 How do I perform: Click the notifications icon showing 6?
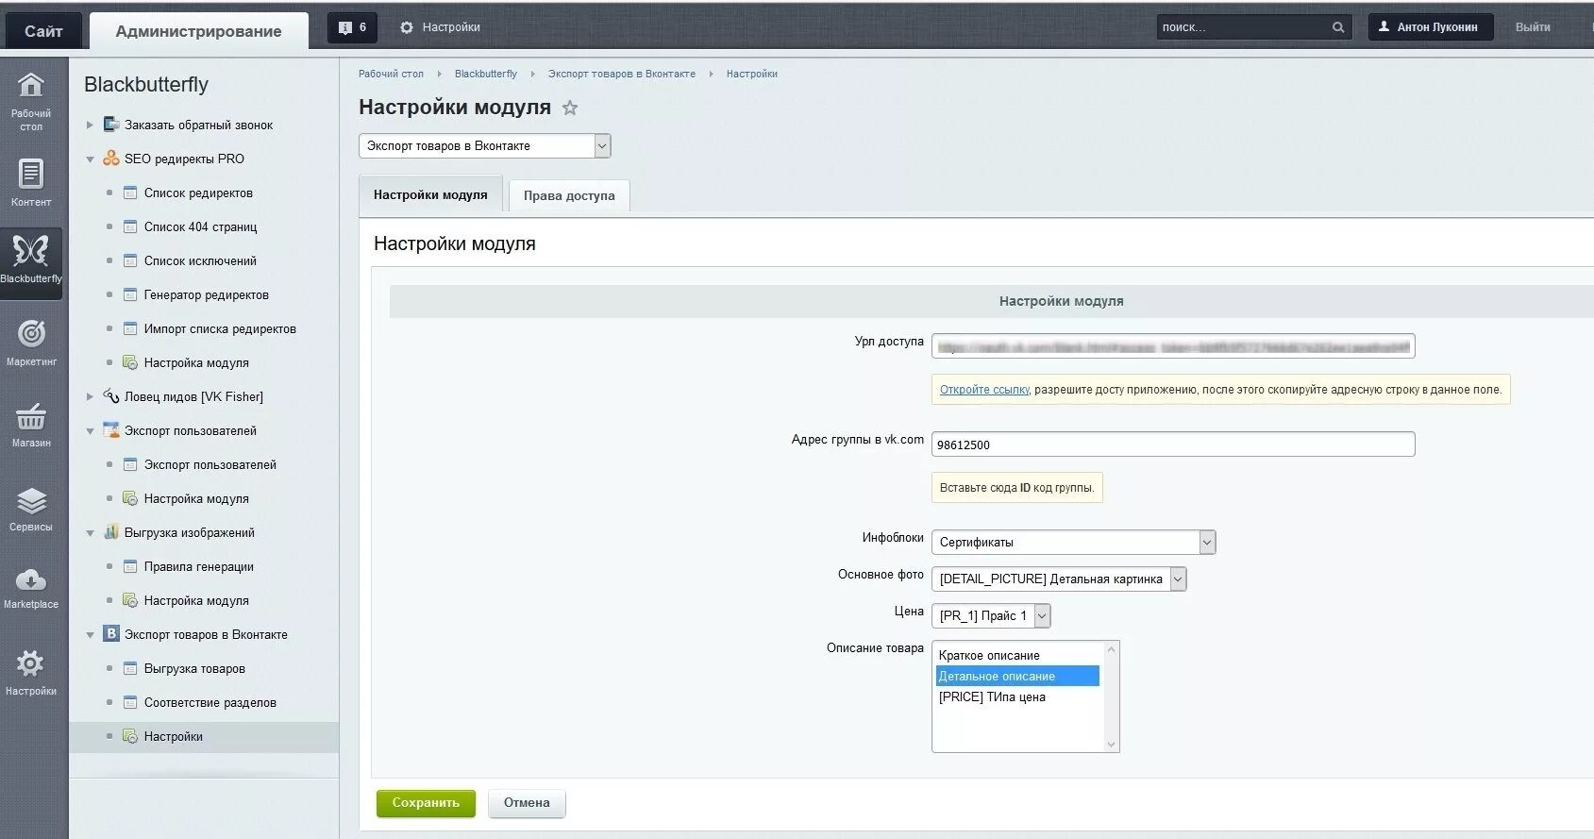[352, 27]
